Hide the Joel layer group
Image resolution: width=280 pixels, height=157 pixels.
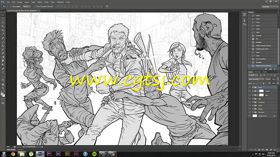(x=250, y=95)
